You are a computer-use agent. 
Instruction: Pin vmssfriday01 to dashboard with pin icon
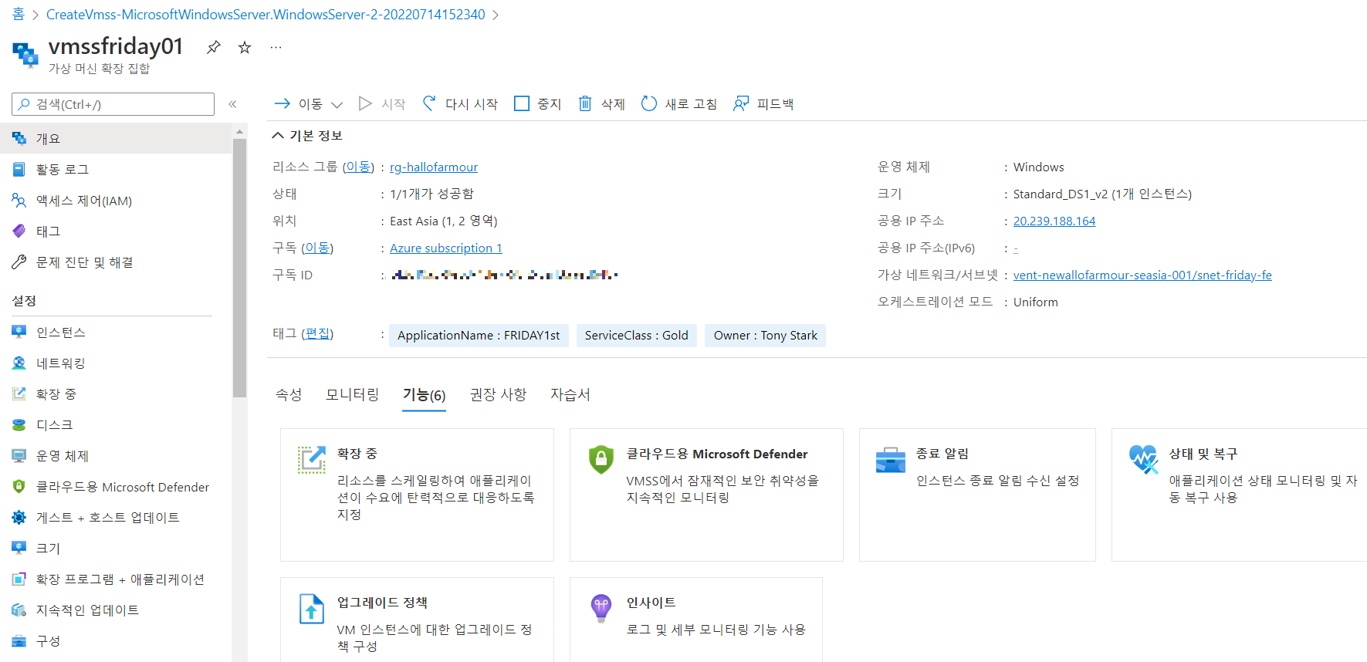point(214,47)
